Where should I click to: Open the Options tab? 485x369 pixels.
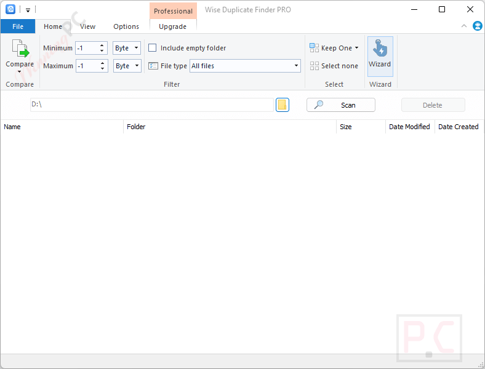[x=126, y=26]
